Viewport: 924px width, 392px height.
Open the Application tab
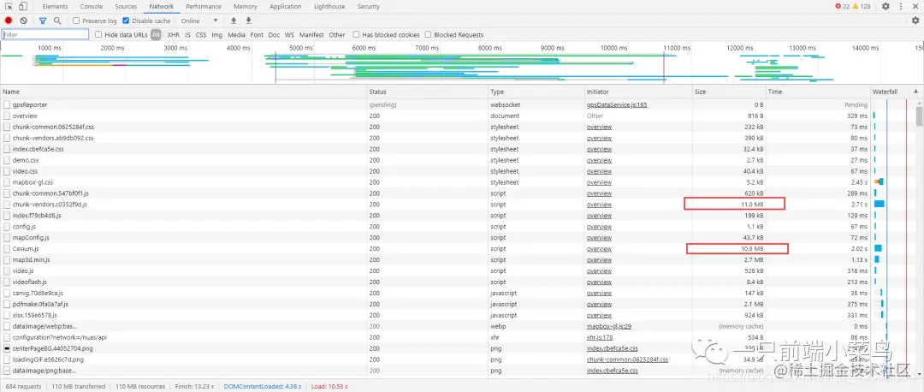[x=285, y=7]
